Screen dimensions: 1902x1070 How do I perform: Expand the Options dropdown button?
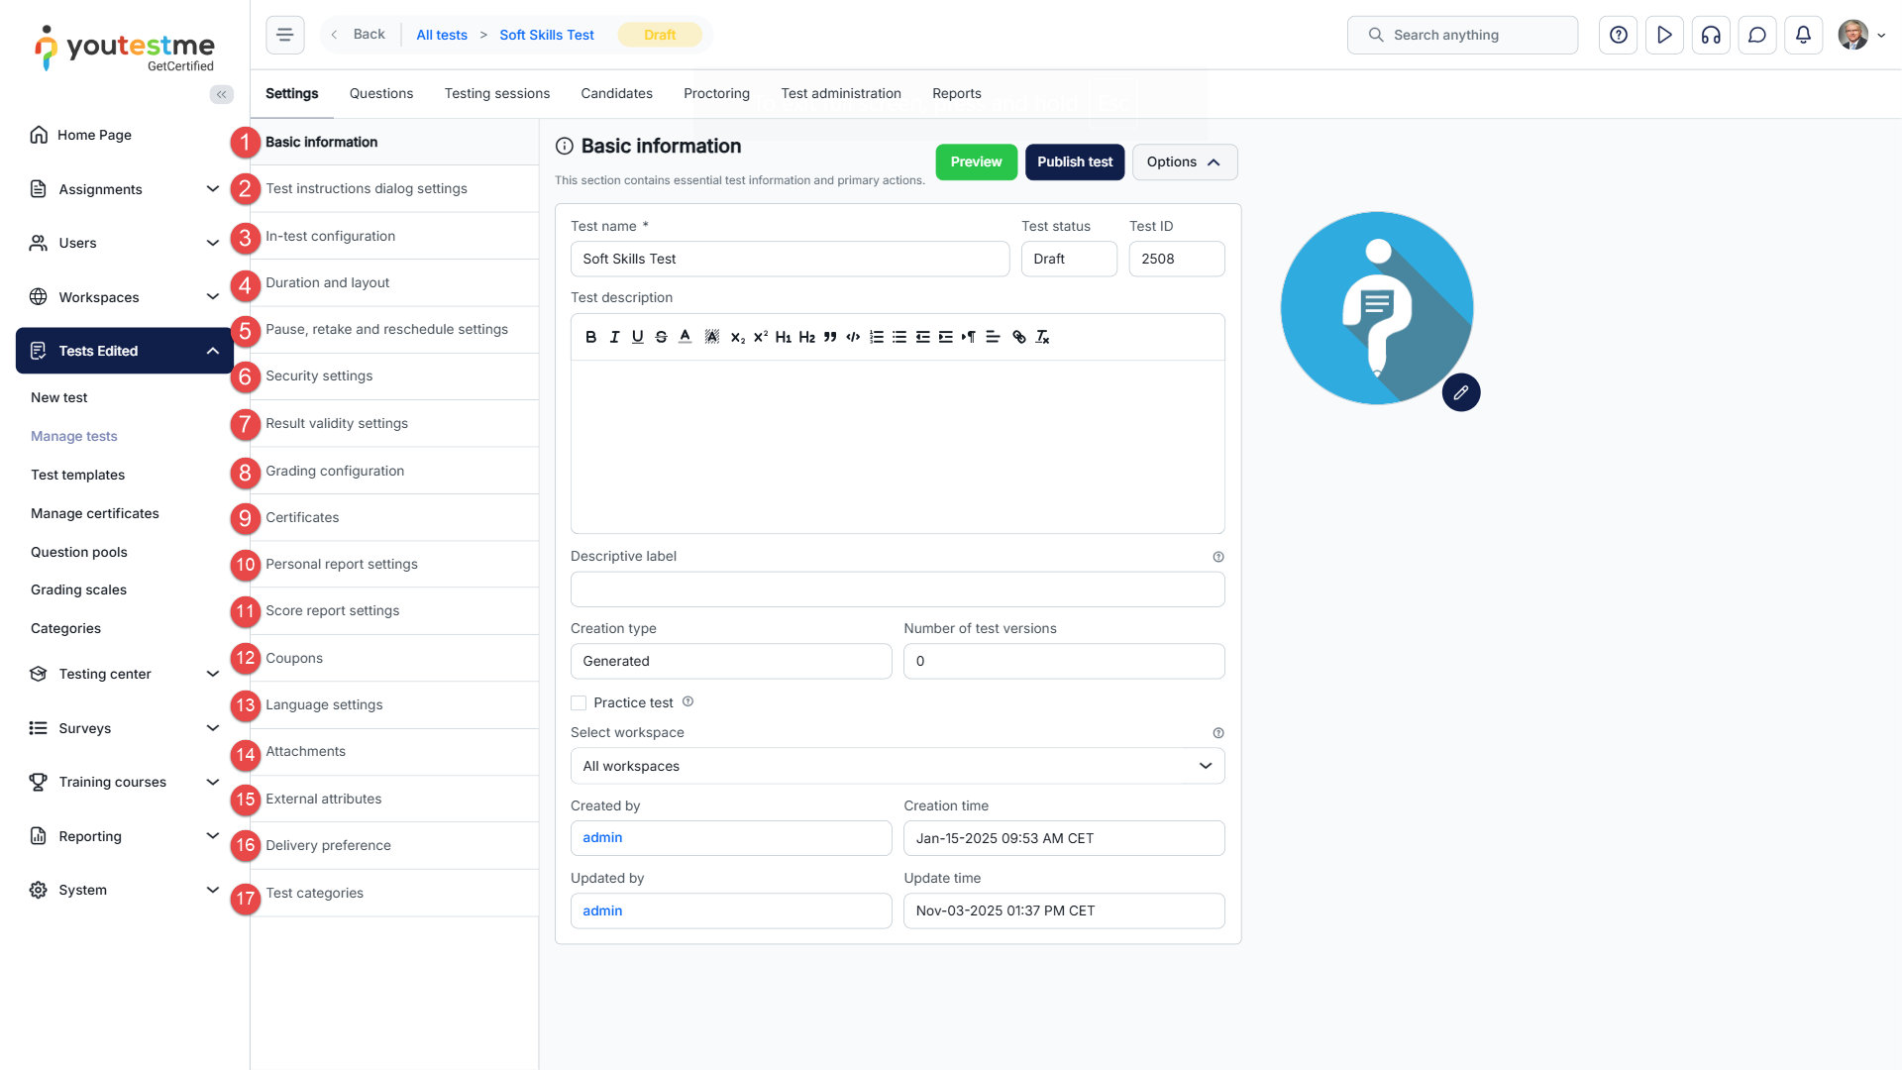(x=1184, y=161)
